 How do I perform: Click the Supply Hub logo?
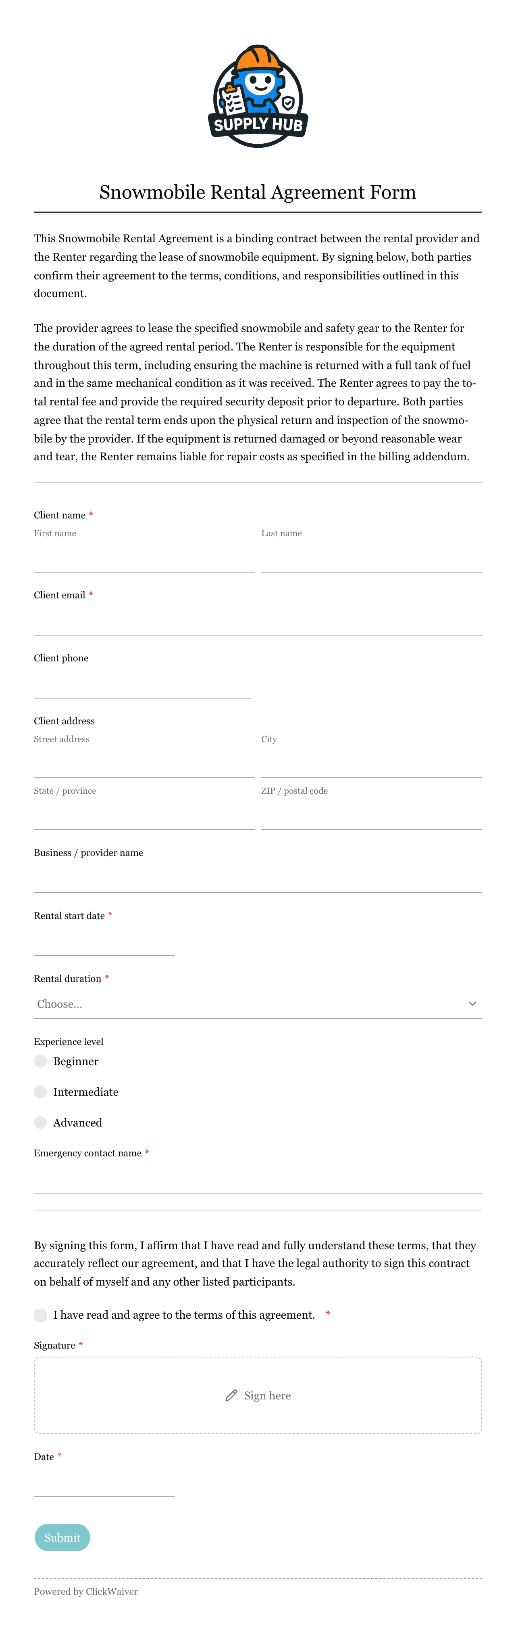click(x=258, y=96)
